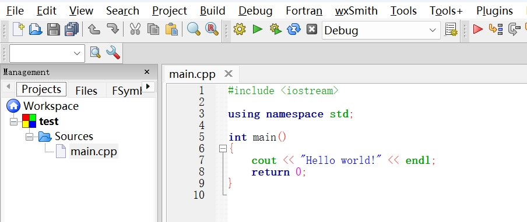The height and width of the screenshot is (222, 527).
Task: Copy selection using the toolbar icon
Action: pyautogui.click(x=153, y=30)
